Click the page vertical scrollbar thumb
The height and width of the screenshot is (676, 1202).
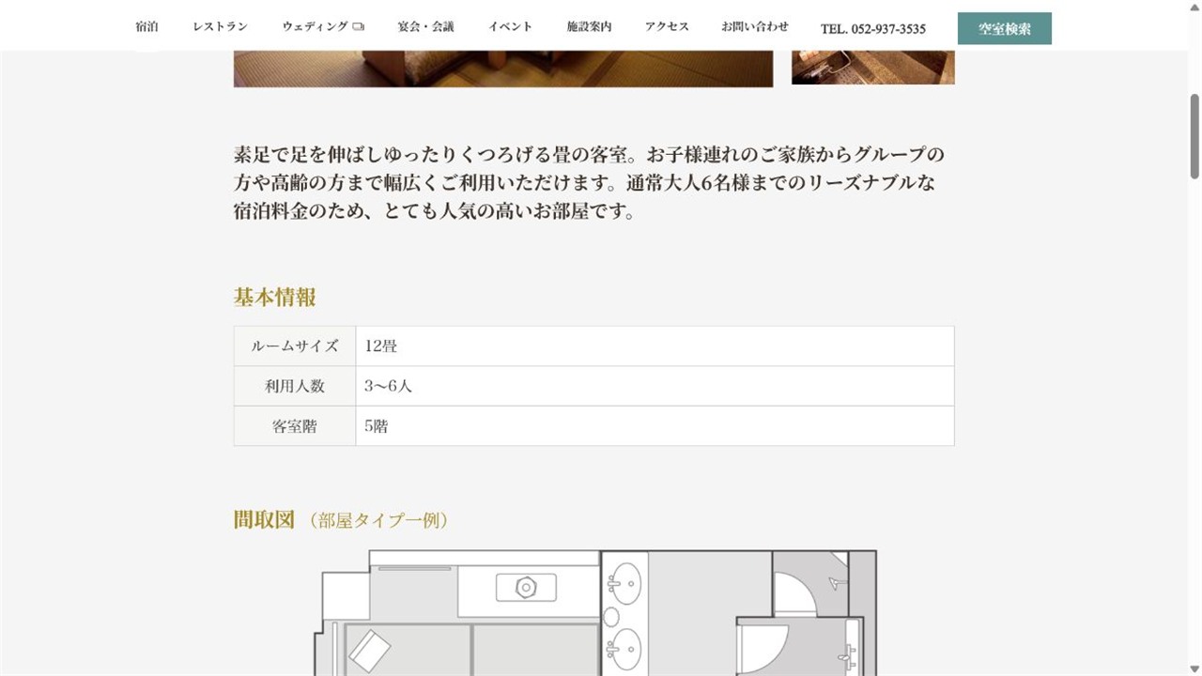pos(1194,136)
